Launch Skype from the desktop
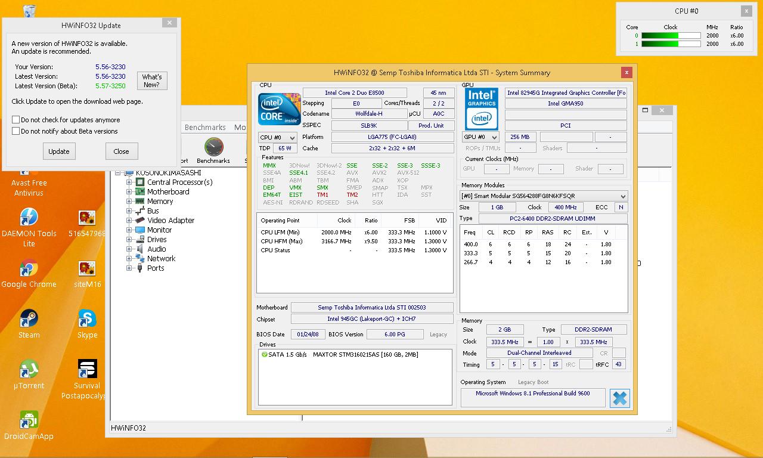This screenshot has width=763, height=458. click(87, 324)
